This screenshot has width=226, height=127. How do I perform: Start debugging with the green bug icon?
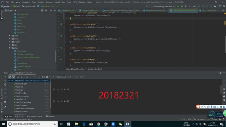pyautogui.click(x=182, y=6)
